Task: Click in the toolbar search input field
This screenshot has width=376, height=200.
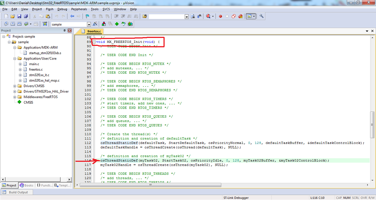Action: tap(167, 17)
